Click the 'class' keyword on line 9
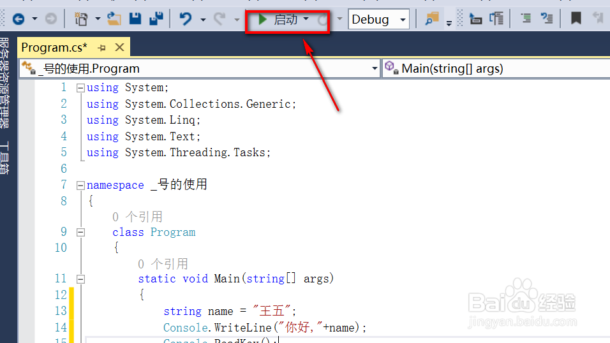The width and height of the screenshot is (610, 343). [x=128, y=232]
